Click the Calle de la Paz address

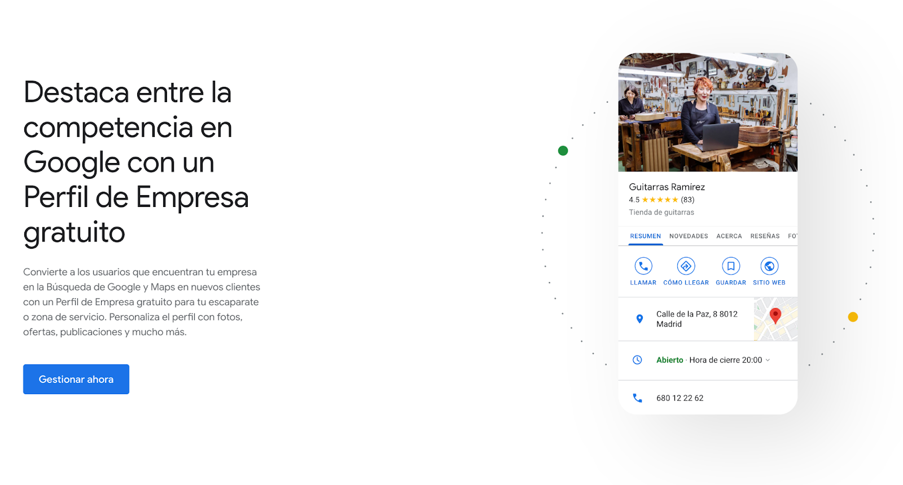pyautogui.click(x=697, y=319)
